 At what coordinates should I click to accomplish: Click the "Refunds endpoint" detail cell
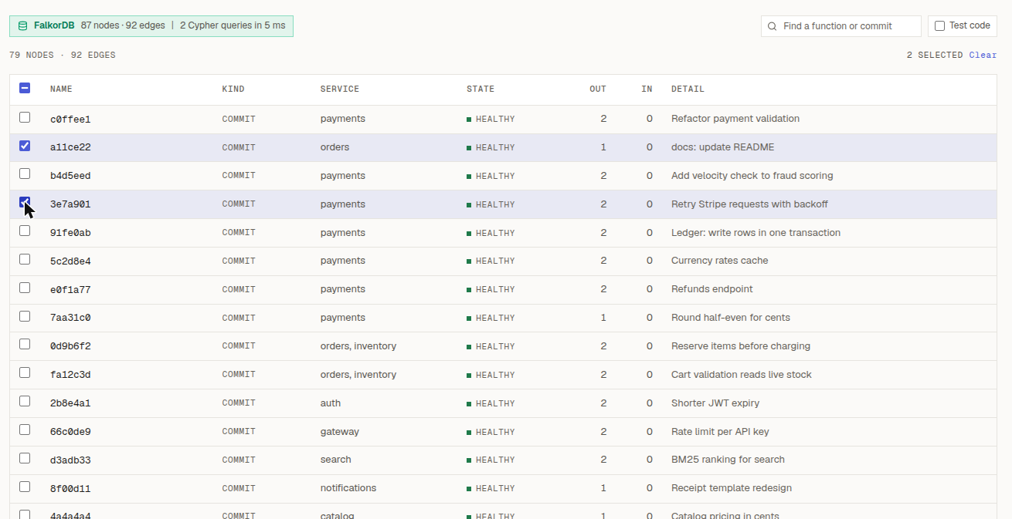[712, 289]
